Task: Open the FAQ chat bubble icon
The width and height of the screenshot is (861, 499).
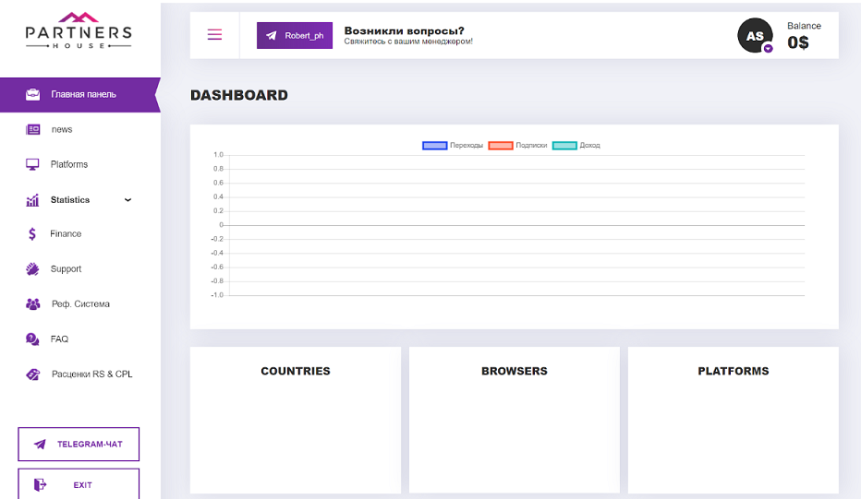Action: point(32,339)
